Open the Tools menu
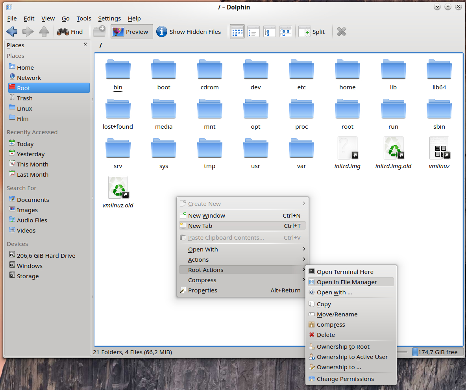 [84, 18]
